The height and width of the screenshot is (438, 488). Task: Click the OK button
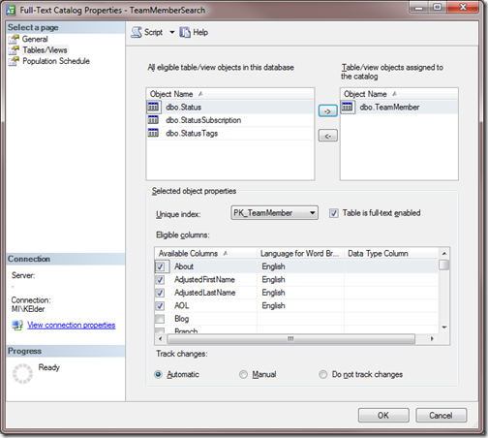[383, 416]
